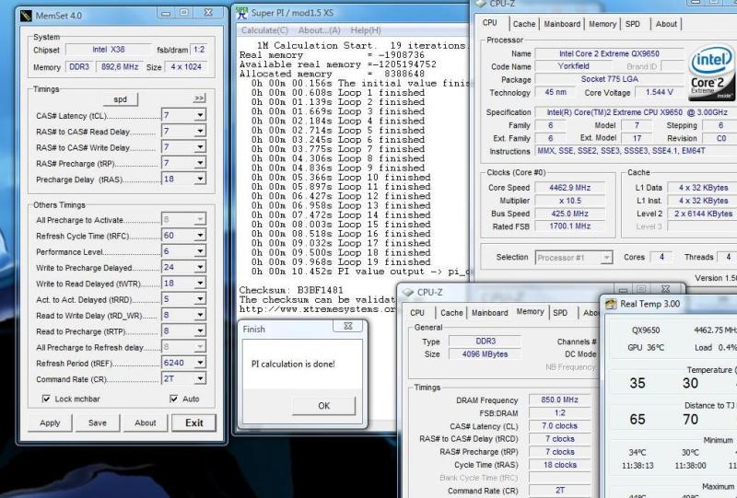Open the Write to Read Delayed (tWTR) dropdown
Image resolution: width=737 pixels, height=498 pixels.
[200, 284]
